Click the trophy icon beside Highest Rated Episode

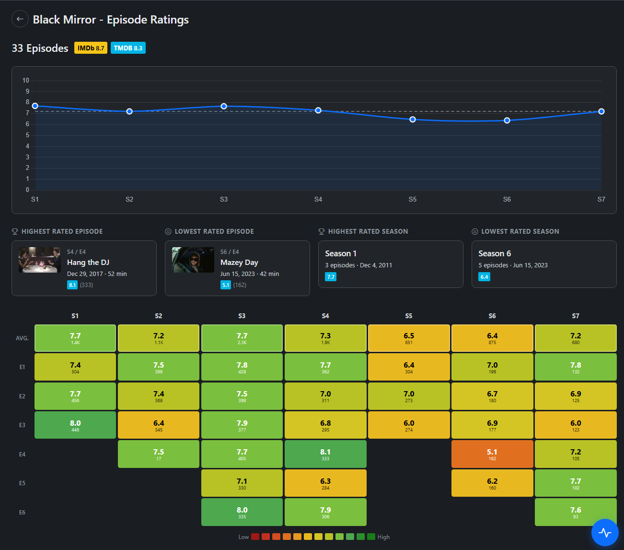coord(15,231)
